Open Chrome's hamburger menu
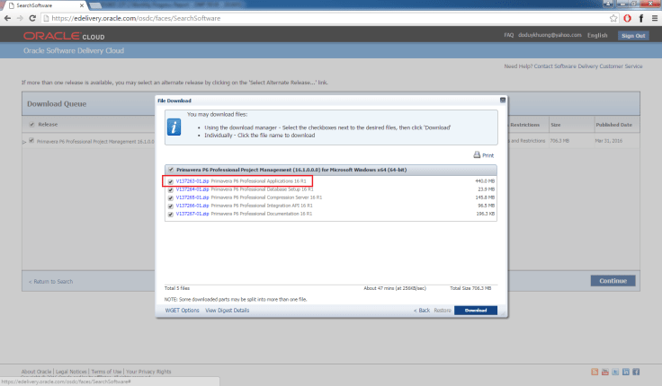Image resolution: width=662 pixels, height=386 pixels. [652, 18]
